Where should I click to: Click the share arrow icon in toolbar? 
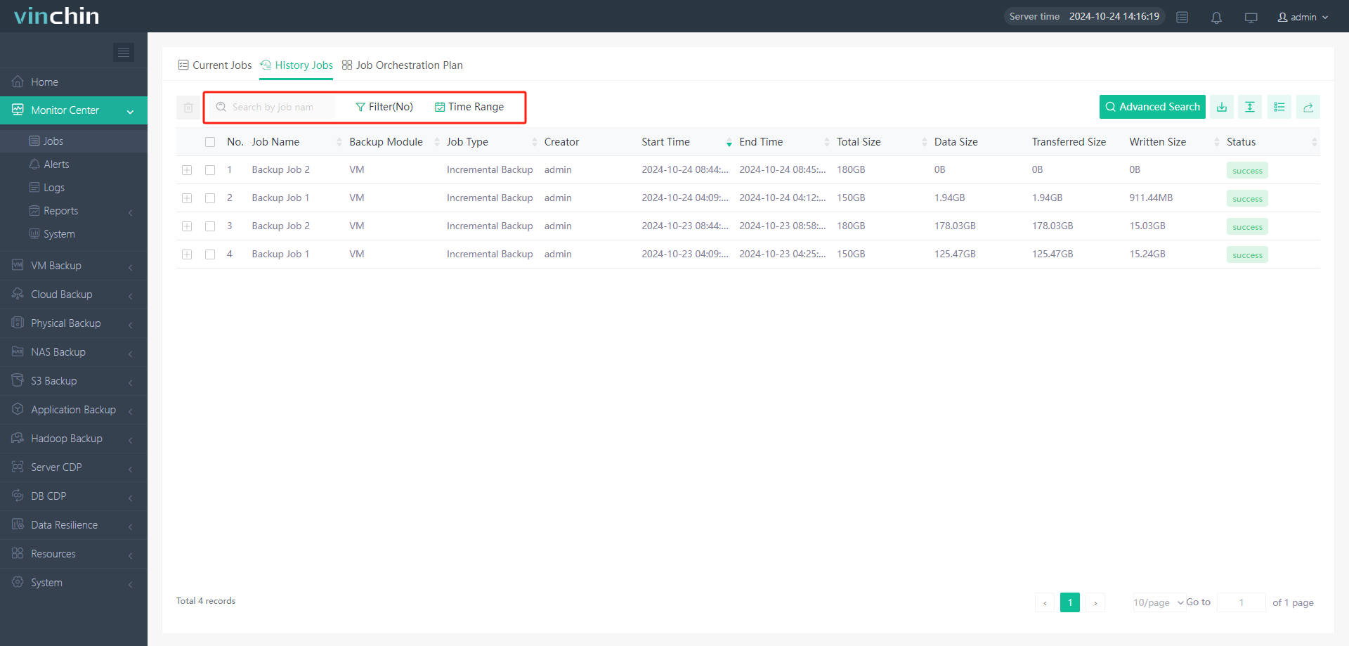point(1308,107)
